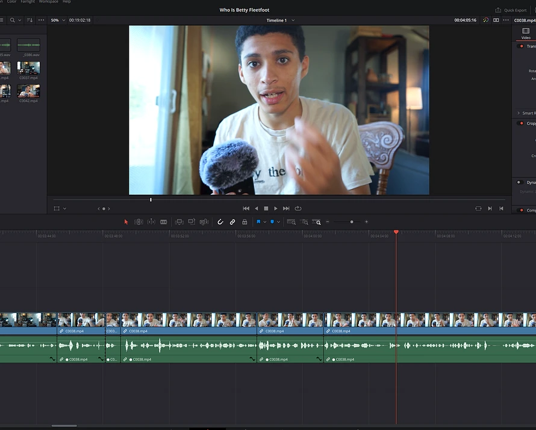Enable the Dynamic Zoom toggle
The width and height of the screenshot is (536, 430).
(x=520, y=183)
